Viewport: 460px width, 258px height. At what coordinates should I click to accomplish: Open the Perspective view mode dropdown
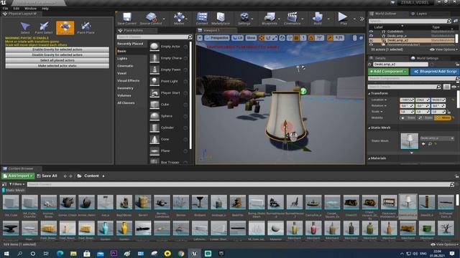coord(217,38)
